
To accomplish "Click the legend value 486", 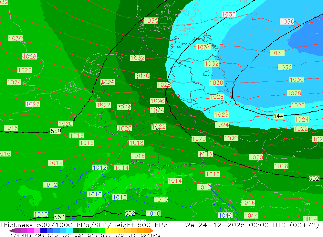I will pyautogui.click(x=26, y=235).
